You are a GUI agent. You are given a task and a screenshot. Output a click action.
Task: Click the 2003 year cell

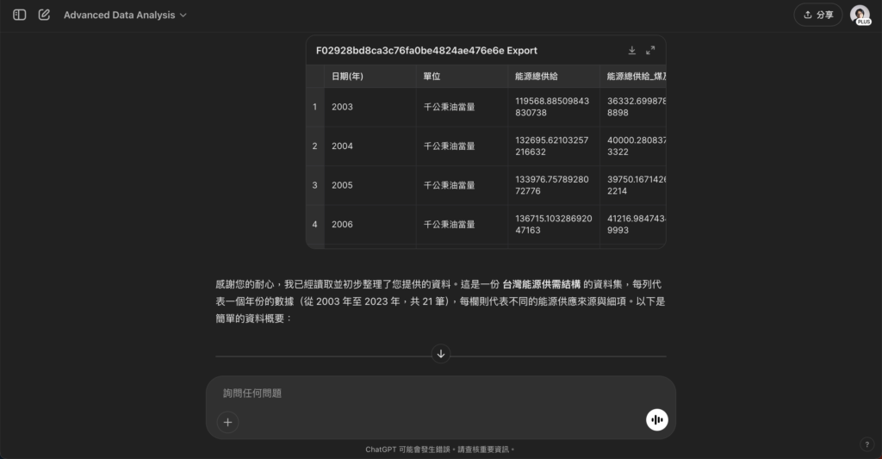click(342, 108)
